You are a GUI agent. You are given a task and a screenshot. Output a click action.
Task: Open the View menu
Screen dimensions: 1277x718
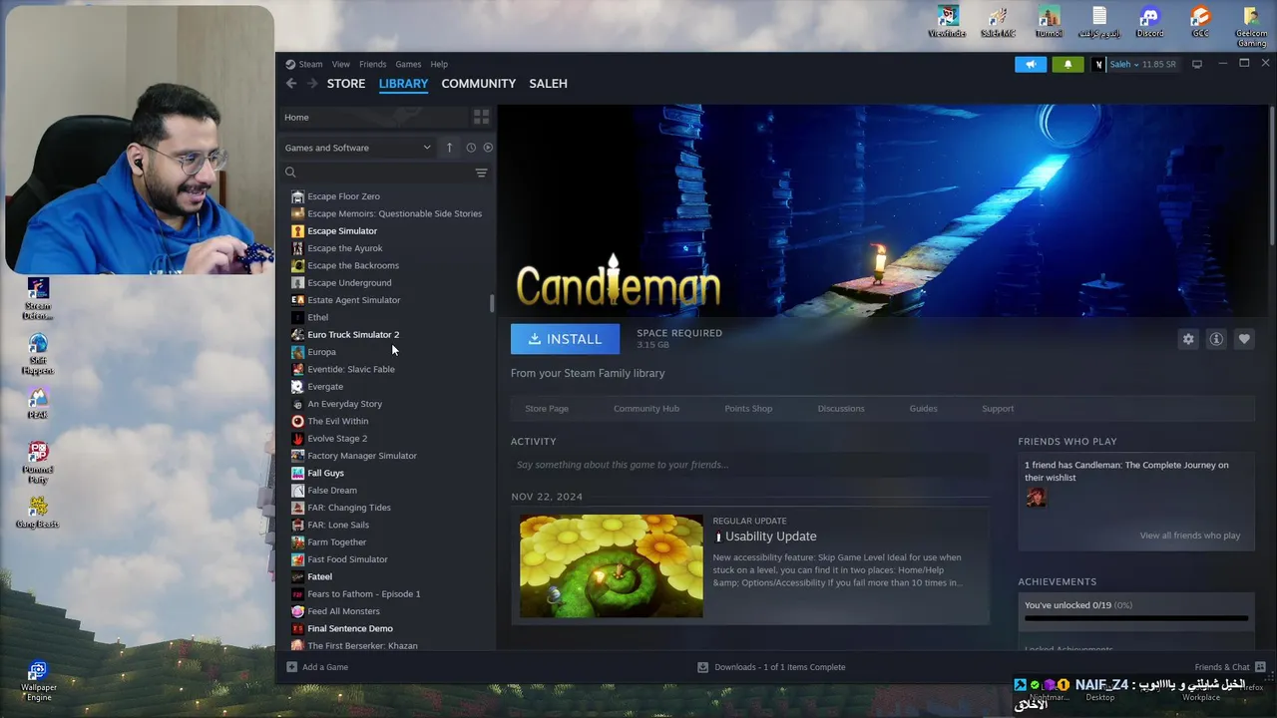340,64
